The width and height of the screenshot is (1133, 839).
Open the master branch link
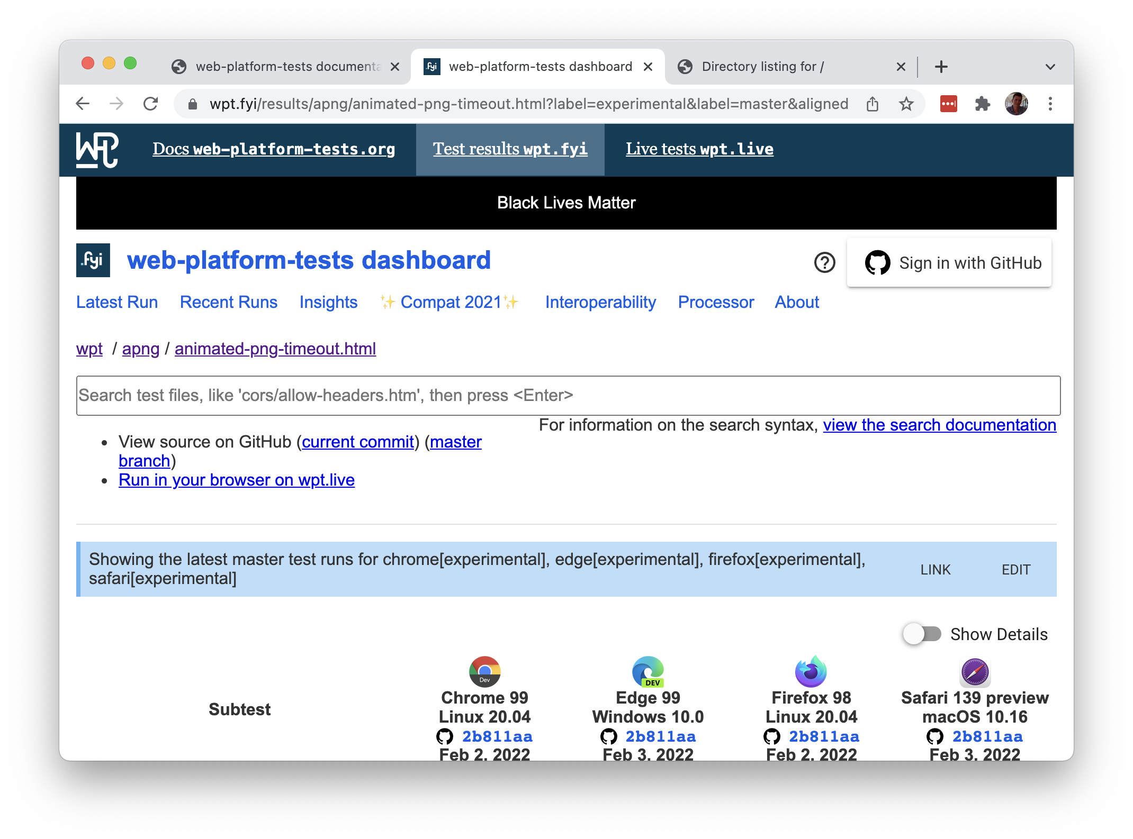point(456,442)
